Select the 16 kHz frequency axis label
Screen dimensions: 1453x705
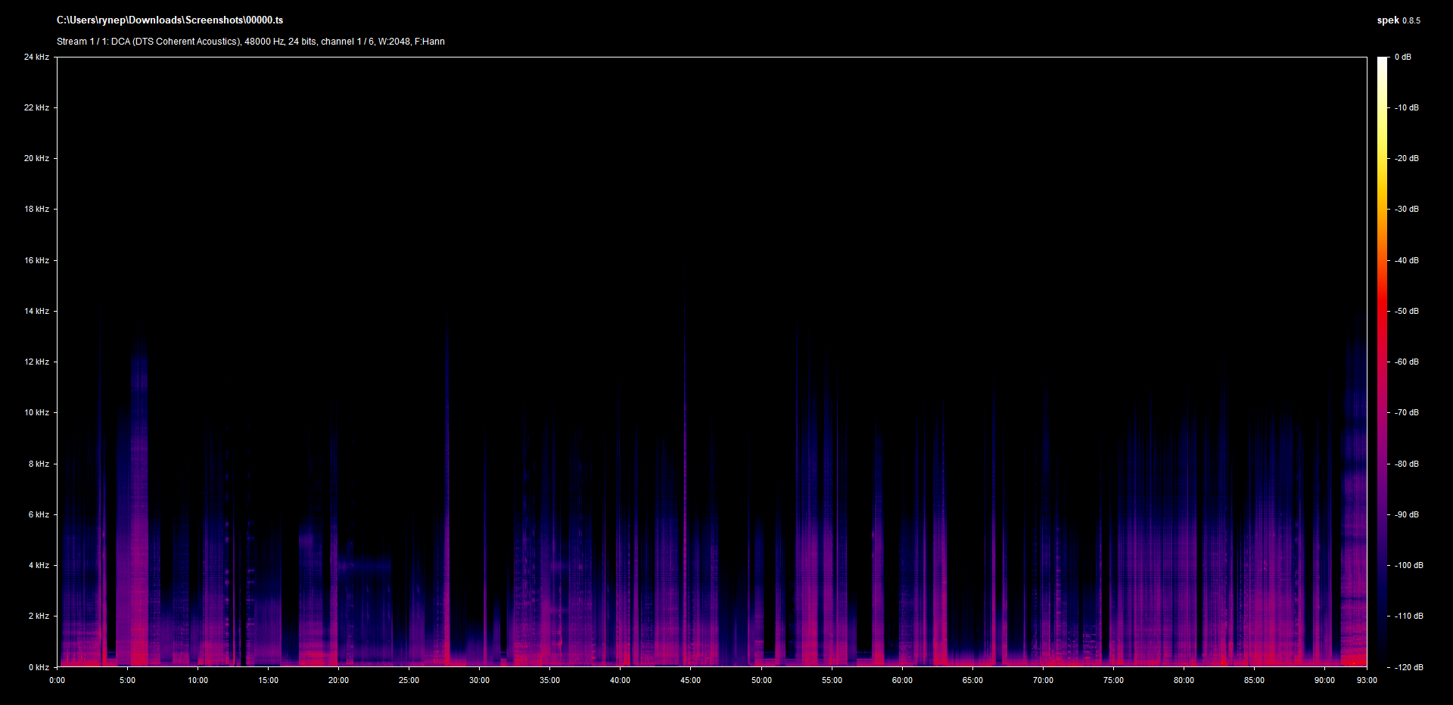point(36,260)
